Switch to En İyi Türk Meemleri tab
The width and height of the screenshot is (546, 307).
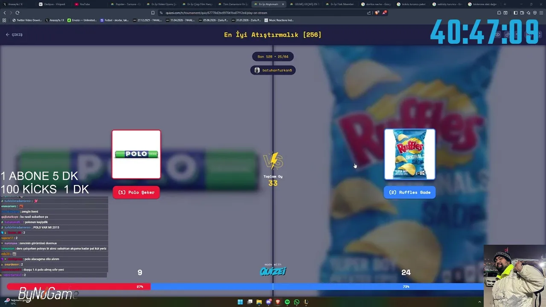coord(340,4)
